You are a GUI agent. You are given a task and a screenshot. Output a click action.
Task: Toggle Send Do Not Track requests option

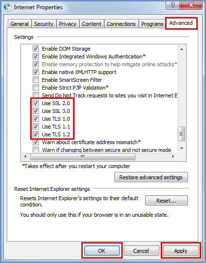point(36,95)
